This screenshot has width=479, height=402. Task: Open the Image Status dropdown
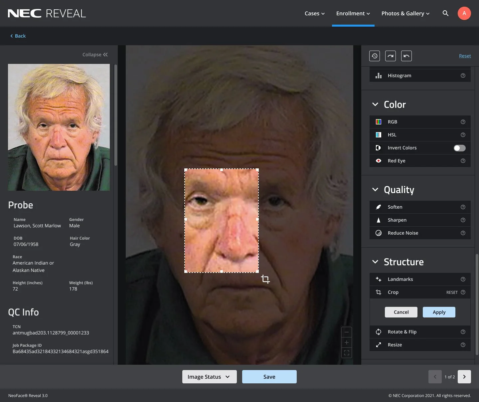(210, 377)
